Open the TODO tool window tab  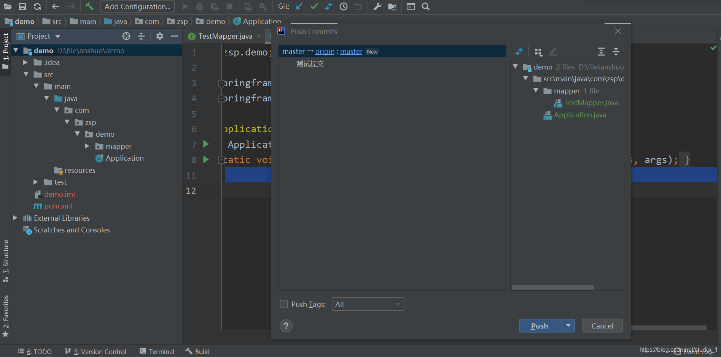[x=35, y=352]
